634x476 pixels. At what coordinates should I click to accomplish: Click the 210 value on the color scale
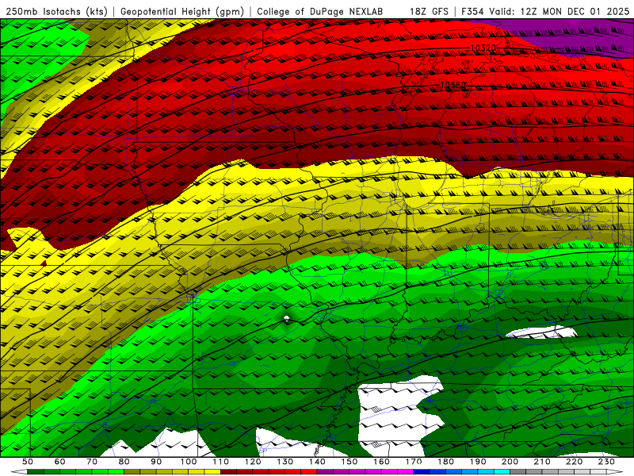pos(542,462)
